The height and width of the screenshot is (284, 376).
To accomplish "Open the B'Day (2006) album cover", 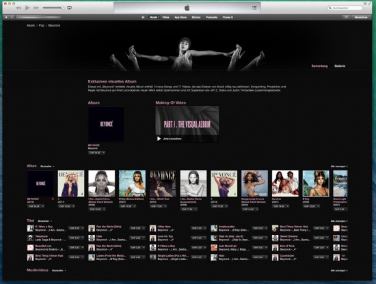I will 316,184.
